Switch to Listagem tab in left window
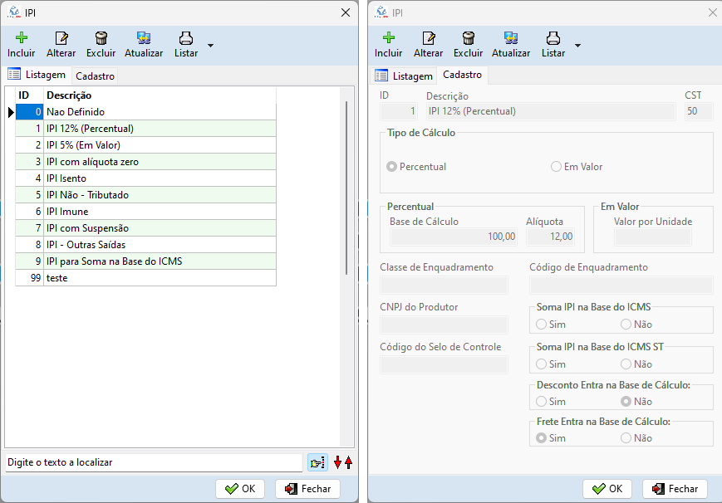 pyautogui.click(x=37, y=75)
